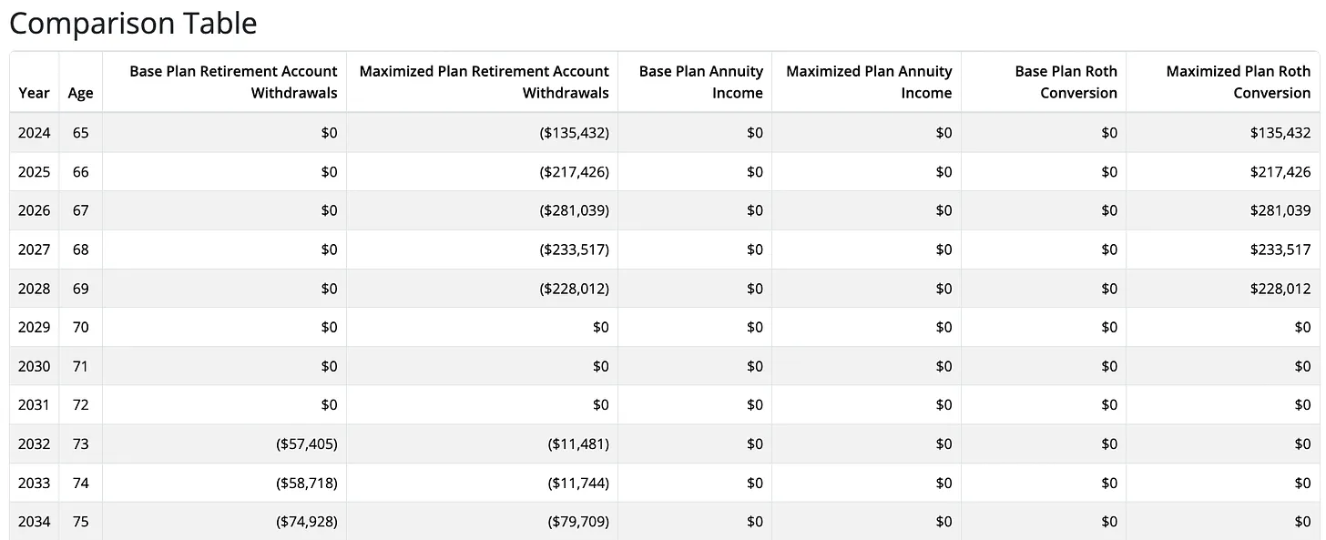
Task: Select the 2024 year cell
Action: pyautogui.click(x=35, y=133)
